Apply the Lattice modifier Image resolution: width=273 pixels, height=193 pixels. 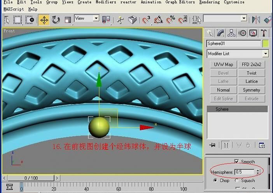[252, 81]
